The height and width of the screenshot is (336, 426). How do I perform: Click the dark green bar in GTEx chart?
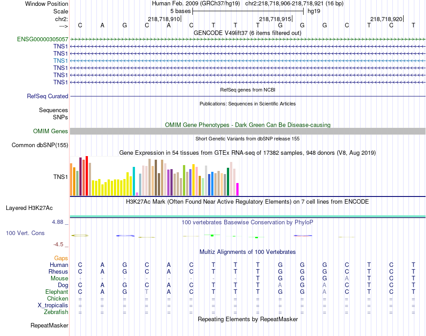click(x=228, y=182)
